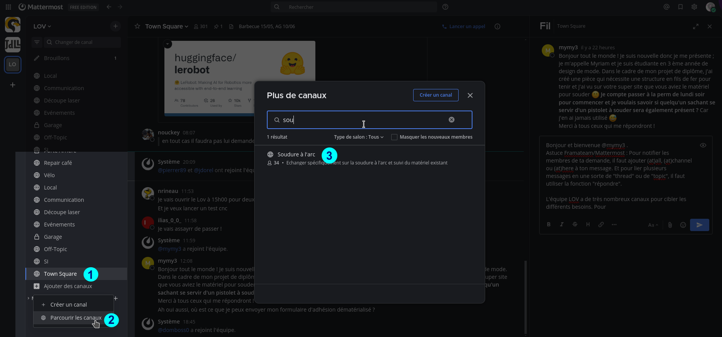Choose Créer un canal from popup menu

[69, 305]
